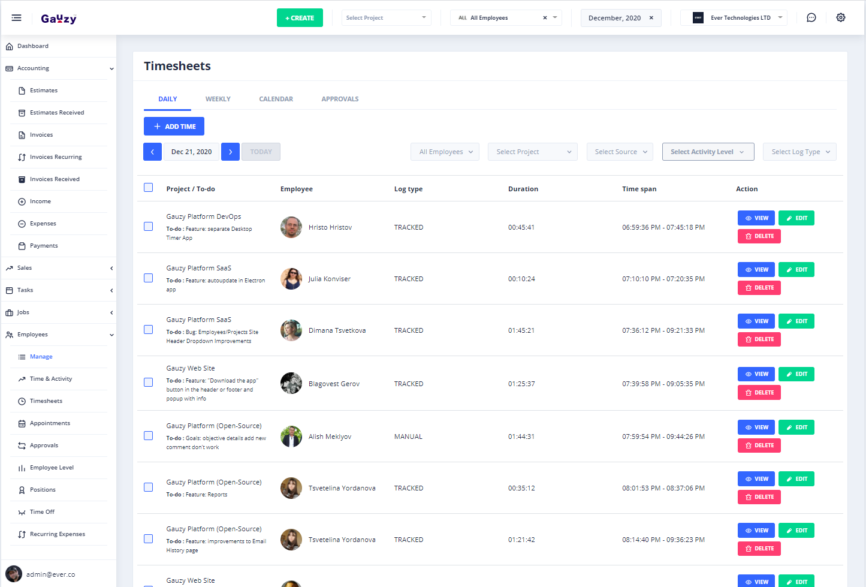The image size is (866, 587).
Task: Click the Add Time button
Action: tap(174, 127)
